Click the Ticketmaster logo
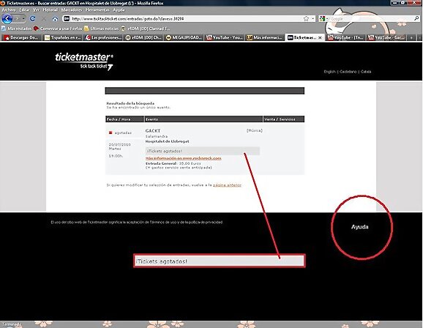The width and height of the screenshot is (423, 328). click(x=84, y=61)
